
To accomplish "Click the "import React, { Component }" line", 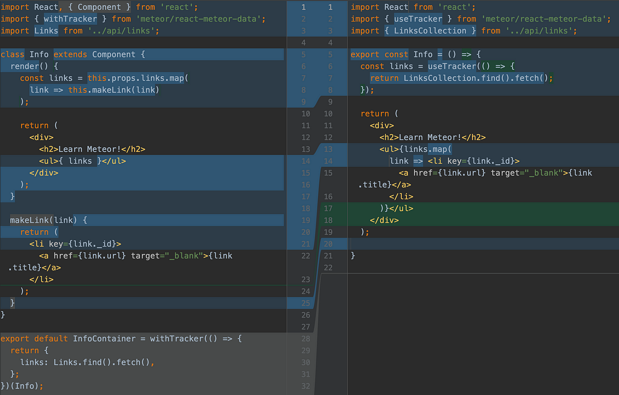I will (99, 7).
